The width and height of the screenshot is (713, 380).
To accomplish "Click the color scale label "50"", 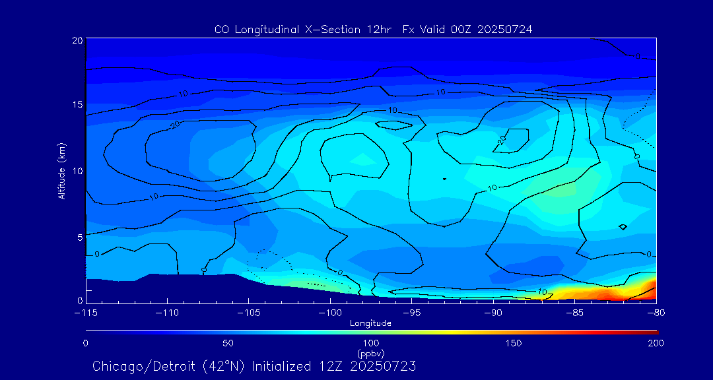I will (228, 344).
